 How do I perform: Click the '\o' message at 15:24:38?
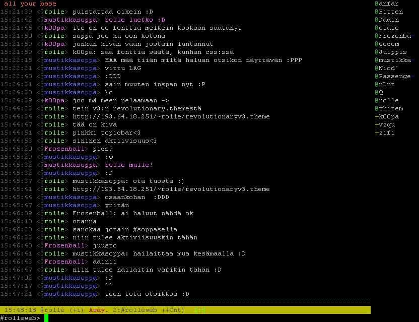coord(108,92)
